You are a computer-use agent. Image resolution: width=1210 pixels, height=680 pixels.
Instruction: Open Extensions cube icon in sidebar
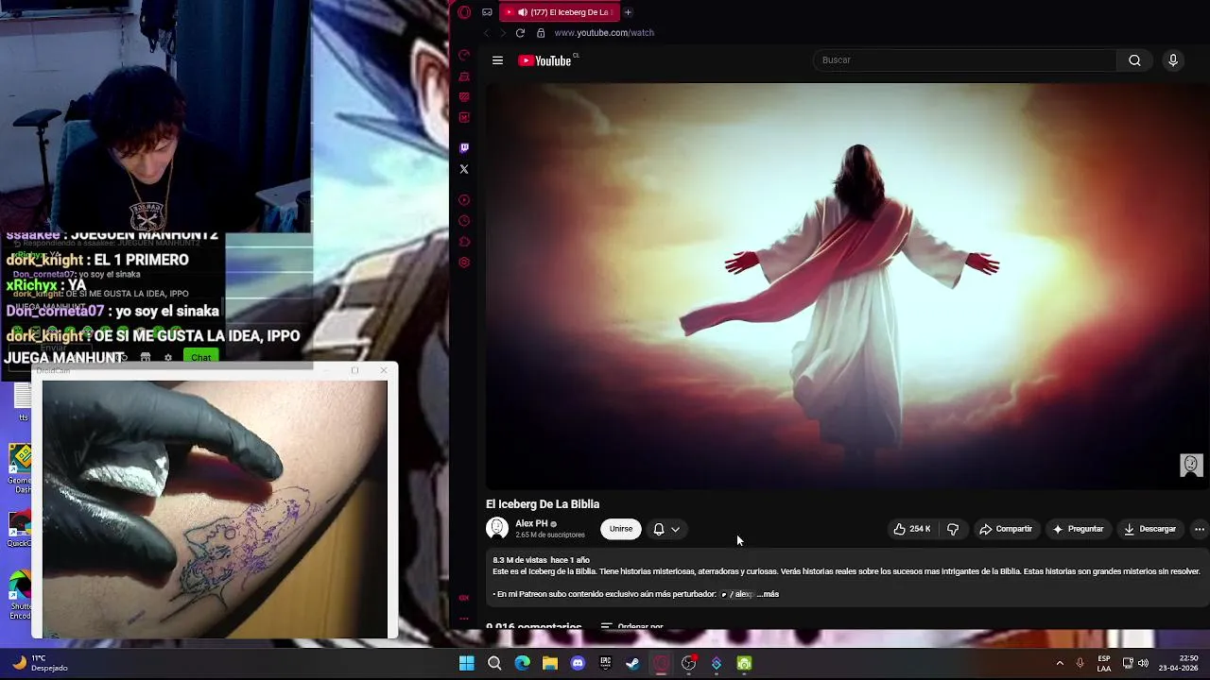464,242
